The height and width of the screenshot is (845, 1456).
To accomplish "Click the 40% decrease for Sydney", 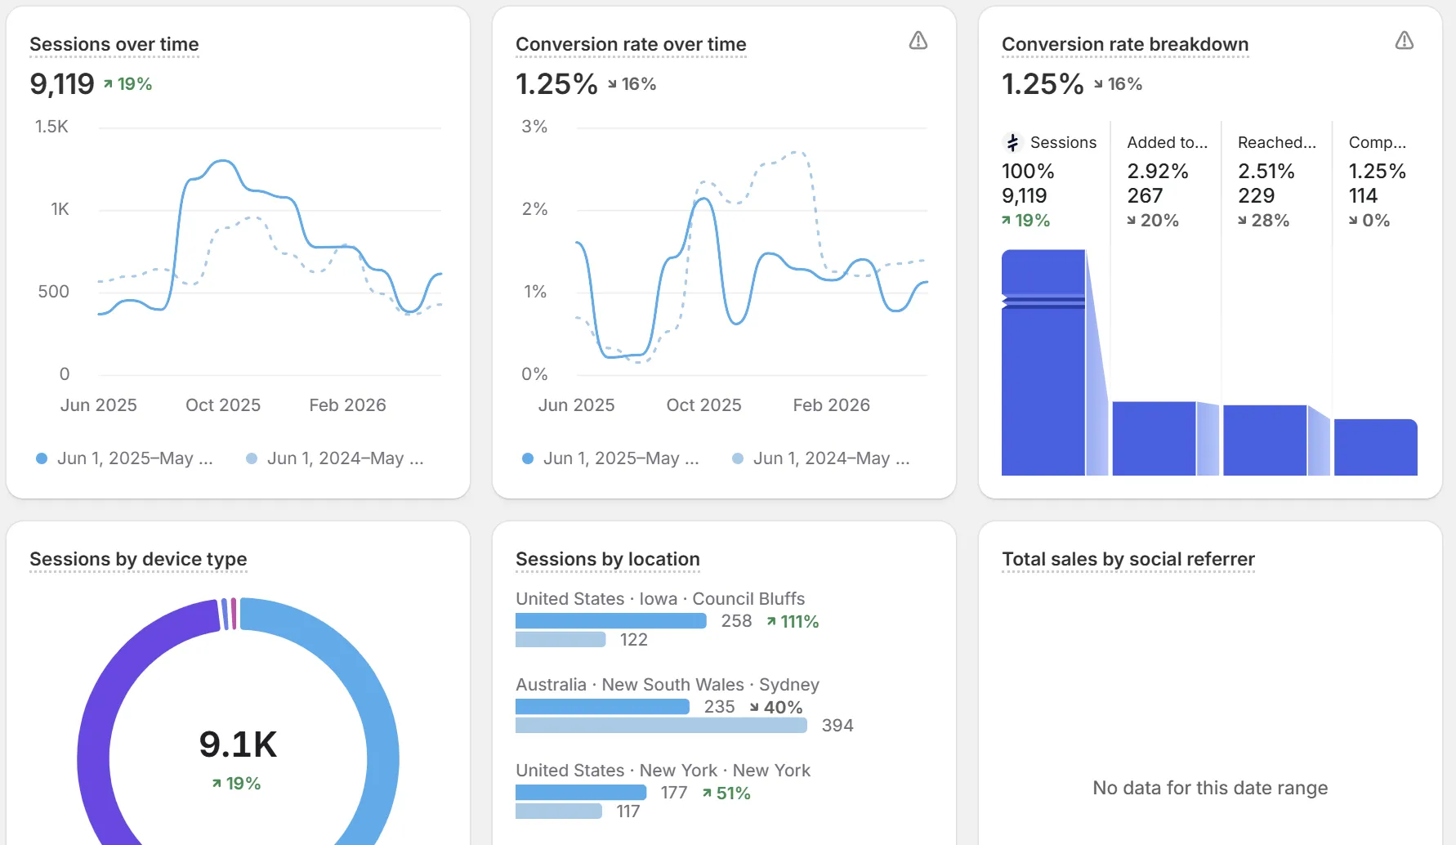I will [776, 708].
